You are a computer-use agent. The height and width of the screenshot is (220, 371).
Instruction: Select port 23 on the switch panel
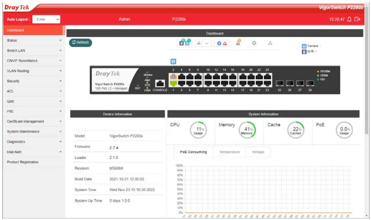(x=267, y=83)
